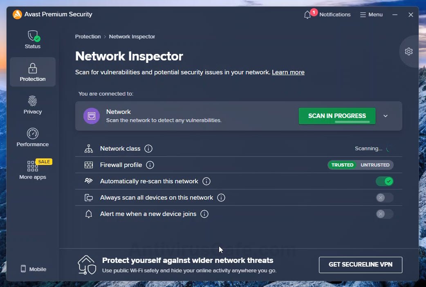Open the Status shield icon in sidebar
The image size is (426, 287).
[34, 36]
